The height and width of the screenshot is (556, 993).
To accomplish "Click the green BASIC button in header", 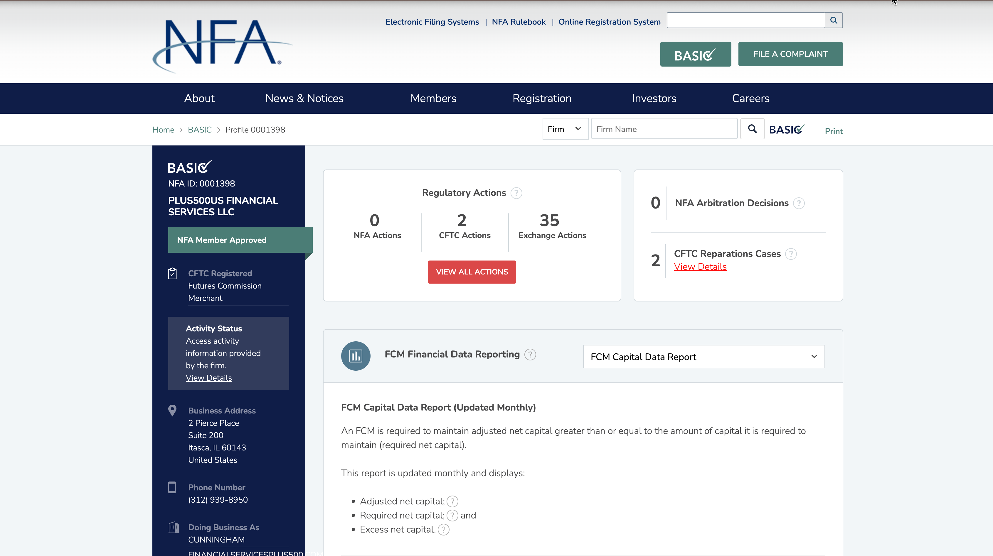I will tap(695, 54).
